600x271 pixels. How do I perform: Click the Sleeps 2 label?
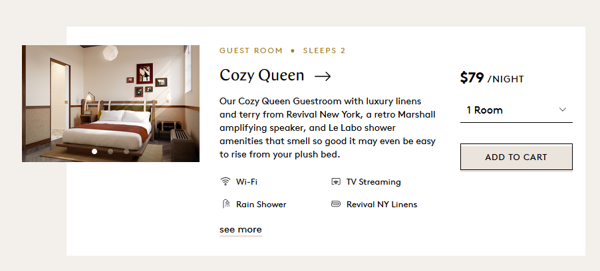(324, 50)
